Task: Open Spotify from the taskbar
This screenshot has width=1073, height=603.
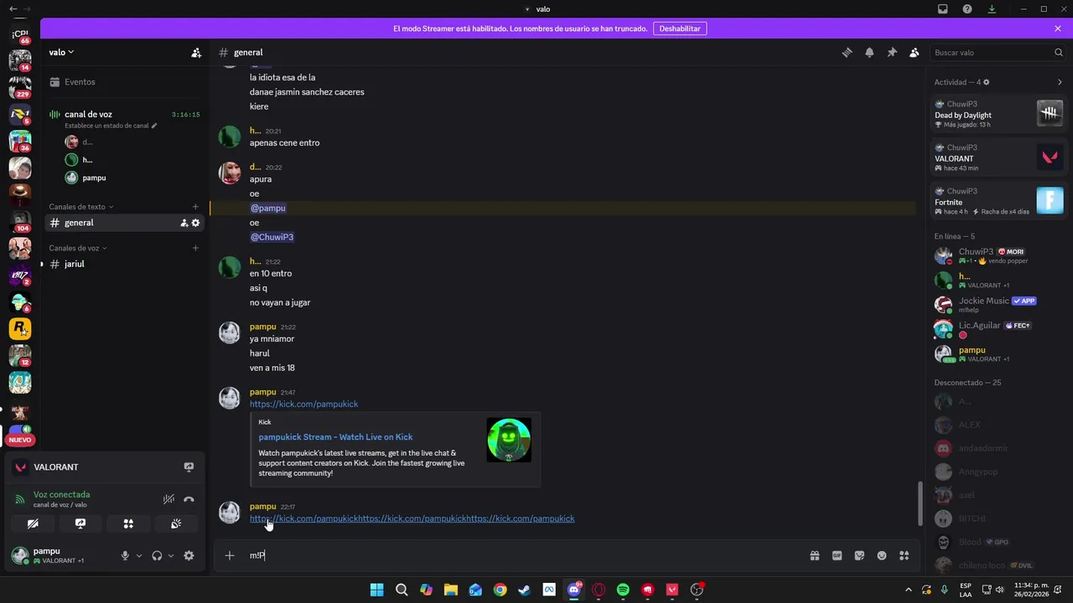Action: (x=623, y=590)
